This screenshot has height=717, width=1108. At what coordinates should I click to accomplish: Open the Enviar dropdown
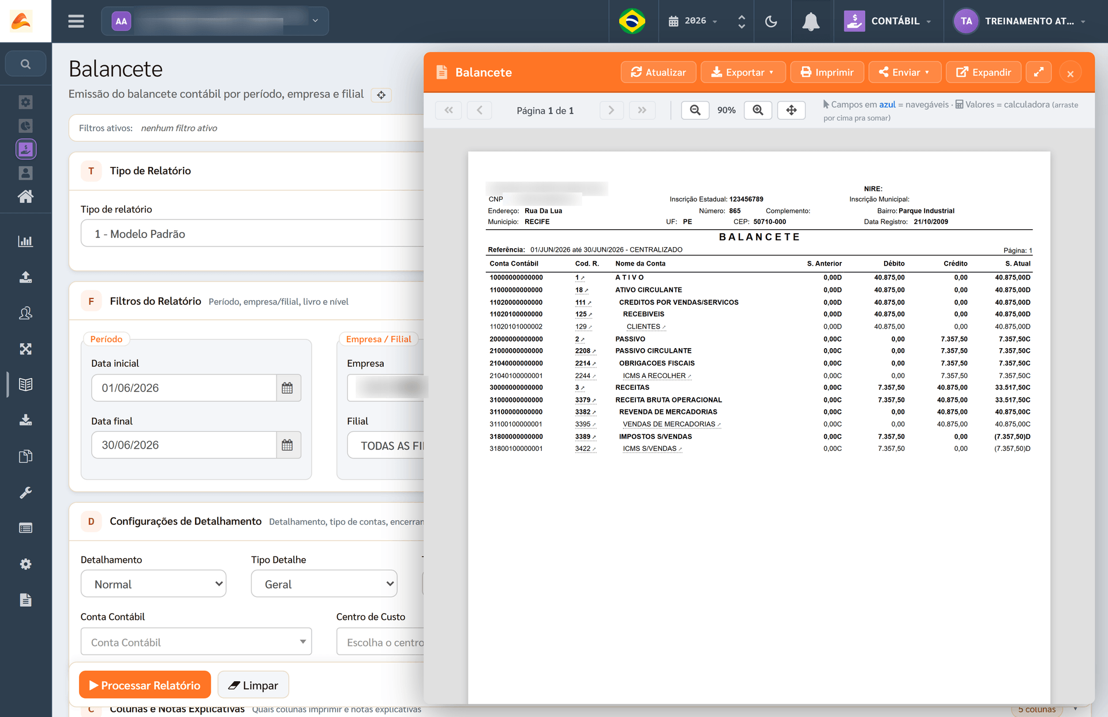(904, 72)
